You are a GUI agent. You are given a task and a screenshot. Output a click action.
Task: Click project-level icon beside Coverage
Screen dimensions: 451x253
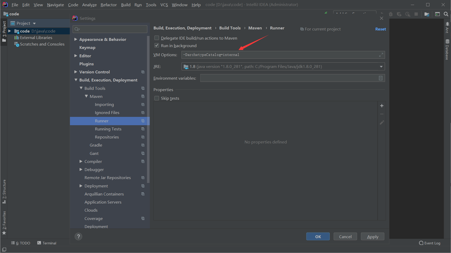click(x=143, y=218)
